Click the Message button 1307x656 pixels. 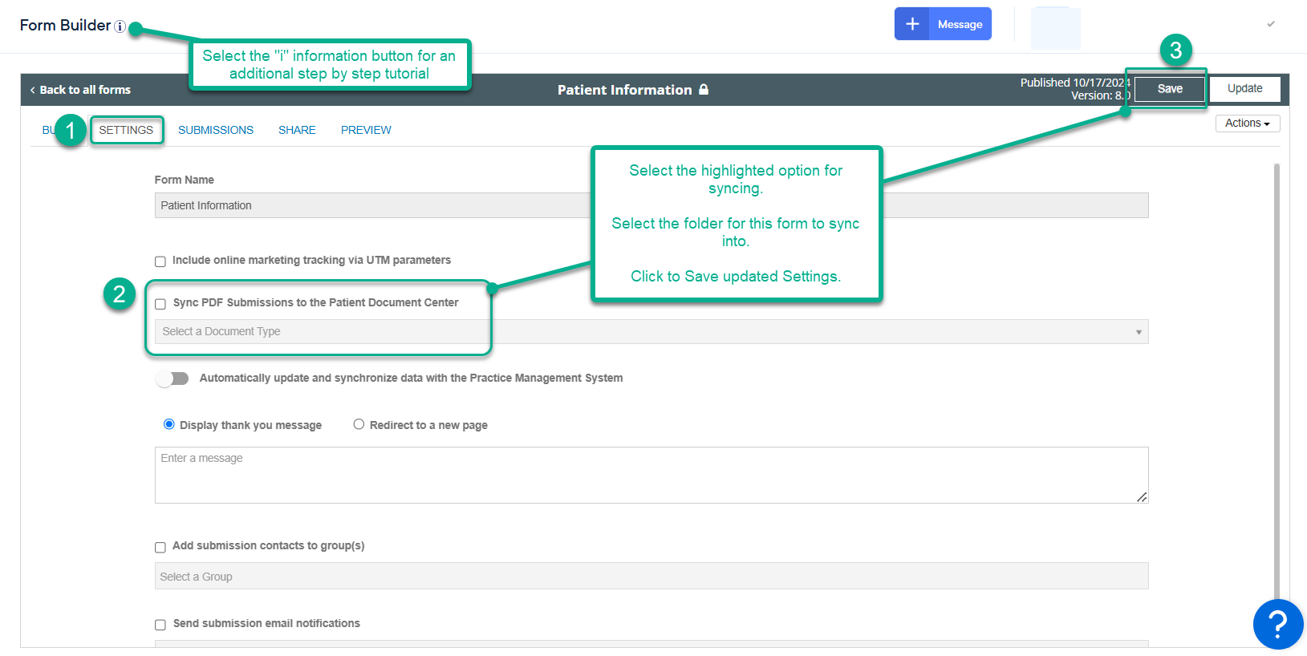(960, 24)
